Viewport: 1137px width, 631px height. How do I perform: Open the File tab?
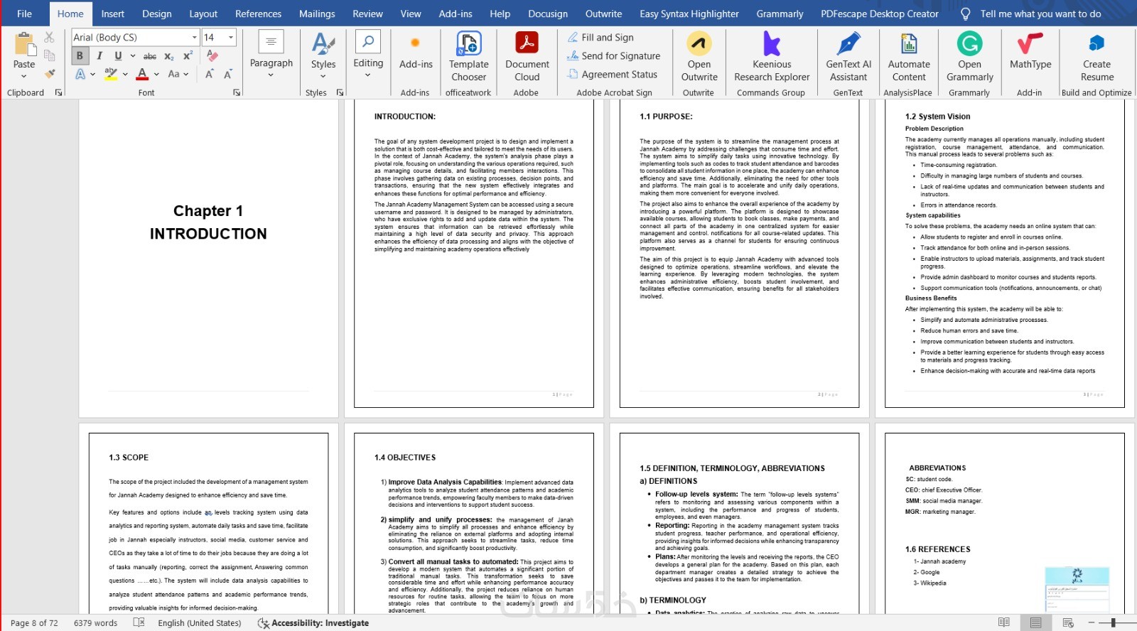click(24, 14)
